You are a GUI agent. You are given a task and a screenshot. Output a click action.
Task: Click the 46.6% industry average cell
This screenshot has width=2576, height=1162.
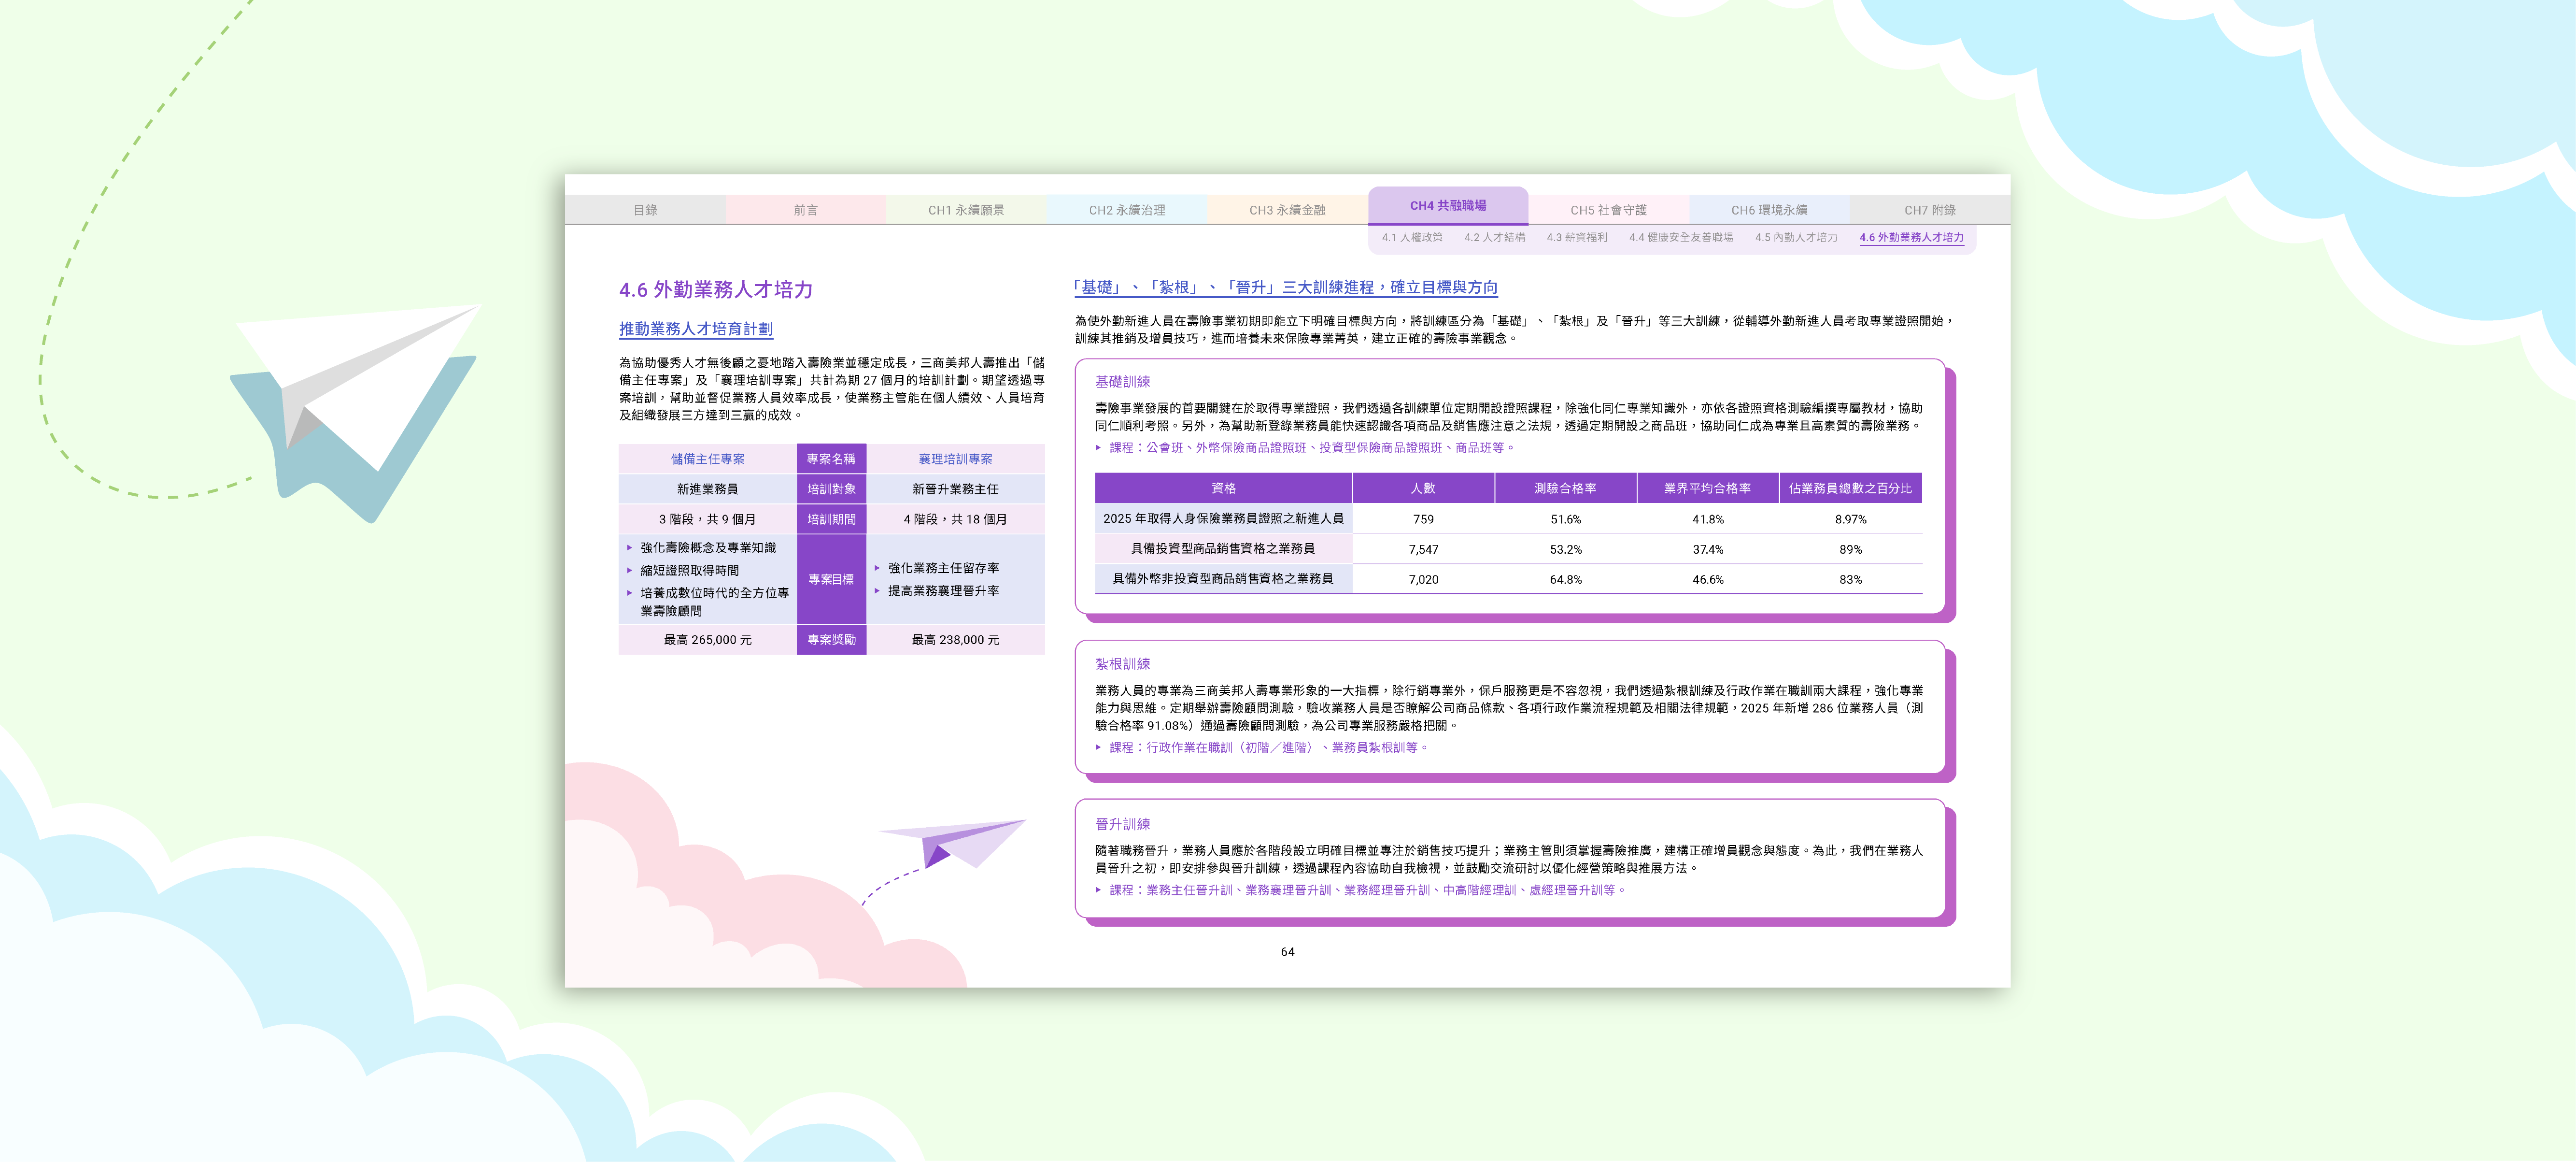click(1707, 579)
